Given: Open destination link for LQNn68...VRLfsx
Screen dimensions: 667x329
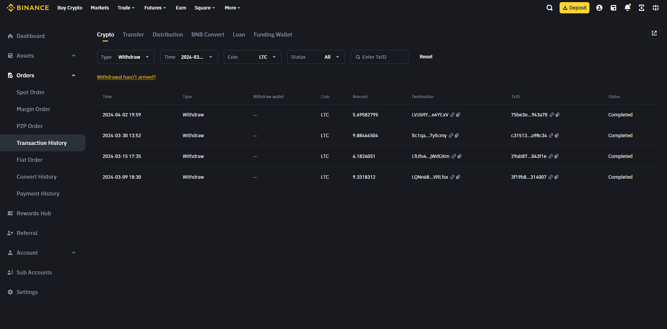Looking at the screenshot, I should 452,177.
